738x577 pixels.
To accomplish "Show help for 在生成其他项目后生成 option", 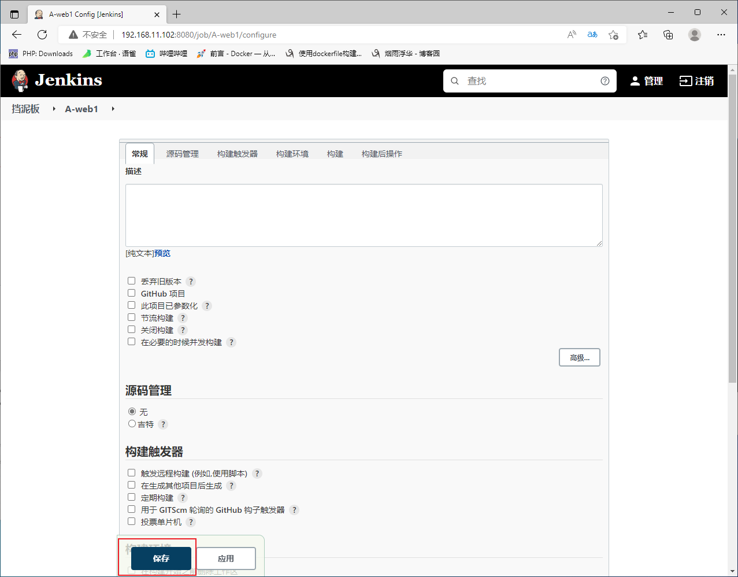I will [231, 486].
